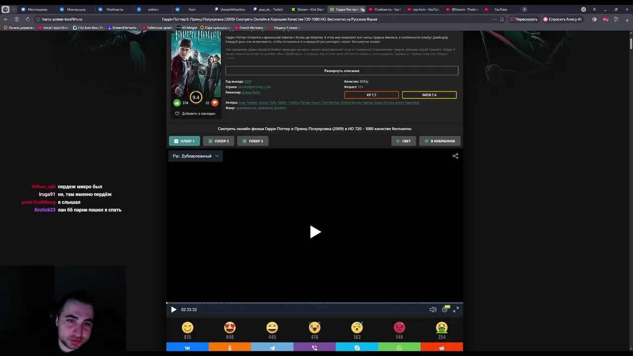Open the Дэвид Йейтс director link
The image size is (633, 356).
click(251, 92)
